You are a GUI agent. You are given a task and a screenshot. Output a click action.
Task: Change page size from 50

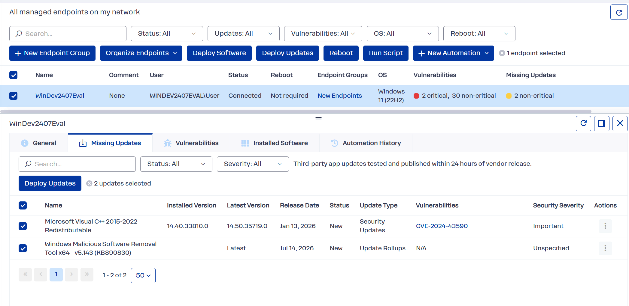point(143,275)
